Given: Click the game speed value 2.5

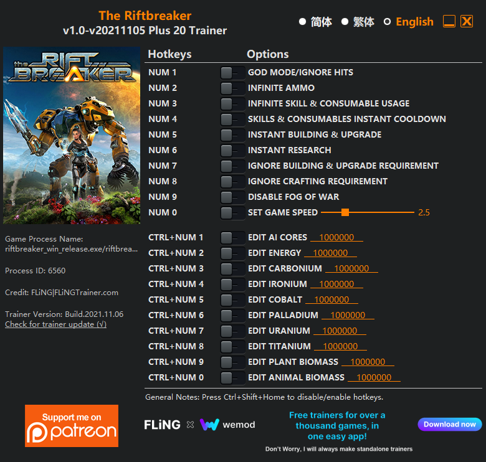Looking at the screenshot, I should (x=424, y=212).
